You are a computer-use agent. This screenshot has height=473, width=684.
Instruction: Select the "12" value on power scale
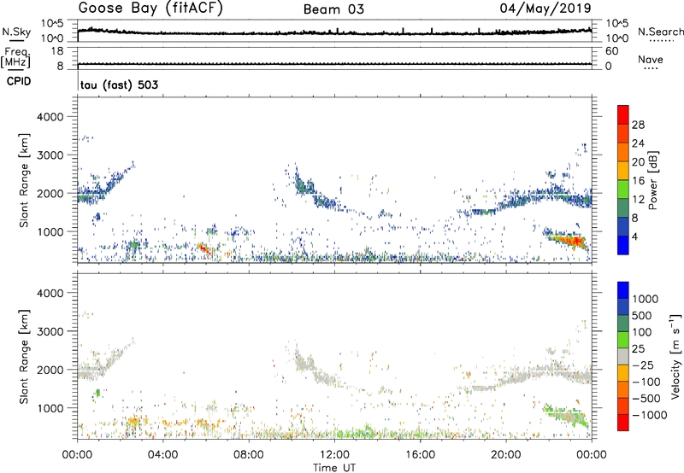638,200
